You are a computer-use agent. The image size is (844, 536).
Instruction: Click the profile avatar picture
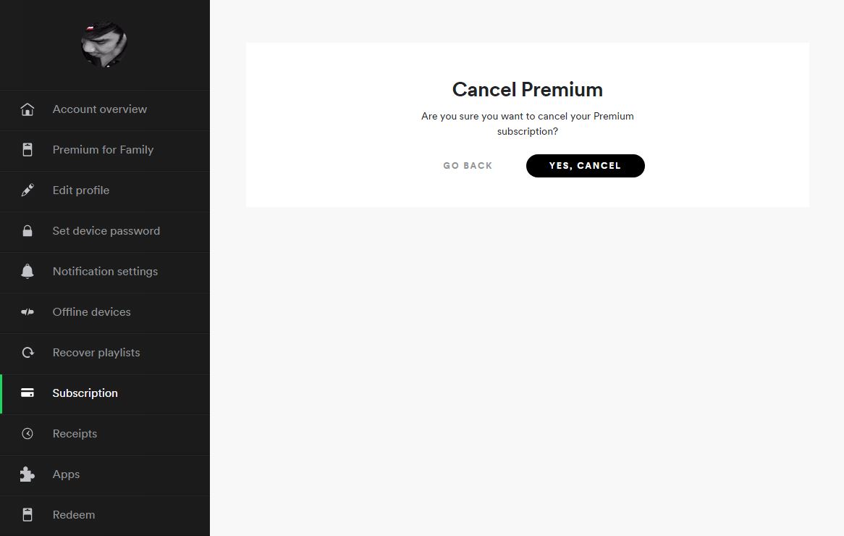pos(104,43)
